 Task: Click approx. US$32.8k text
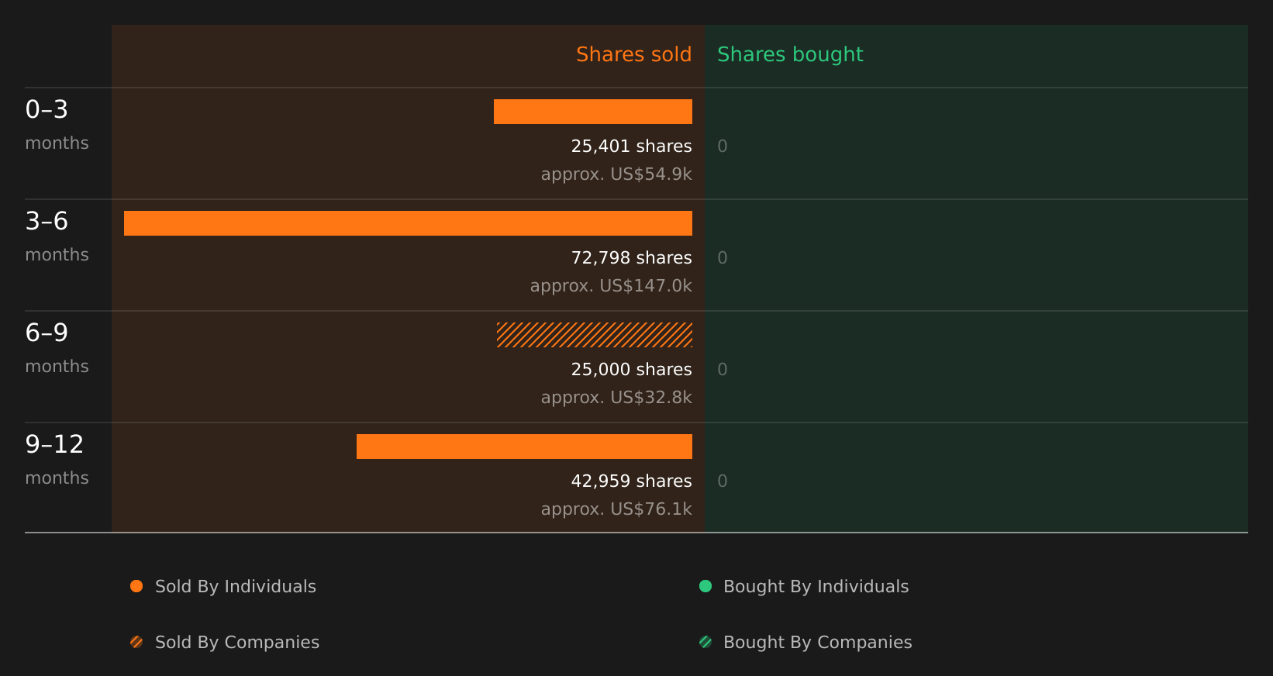pyautogui.click(x=616, y=398)
